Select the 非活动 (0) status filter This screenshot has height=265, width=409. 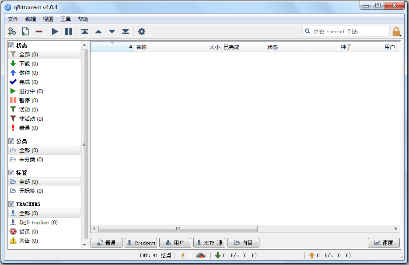coord(44,119)
